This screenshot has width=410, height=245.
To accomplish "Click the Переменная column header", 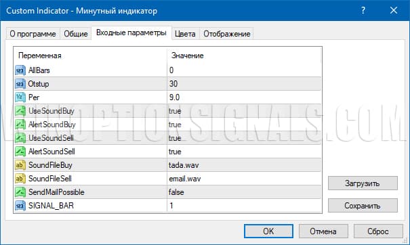I will (x=40, y=55).
